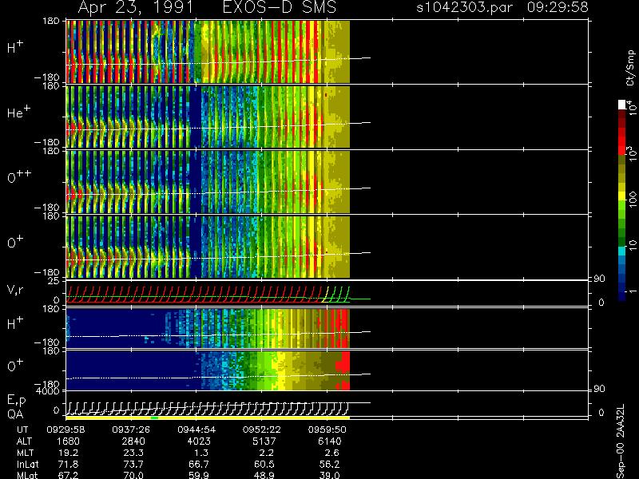
Task: Click the "Ct/Smp" color bar unit label
Action: point(630,68)
